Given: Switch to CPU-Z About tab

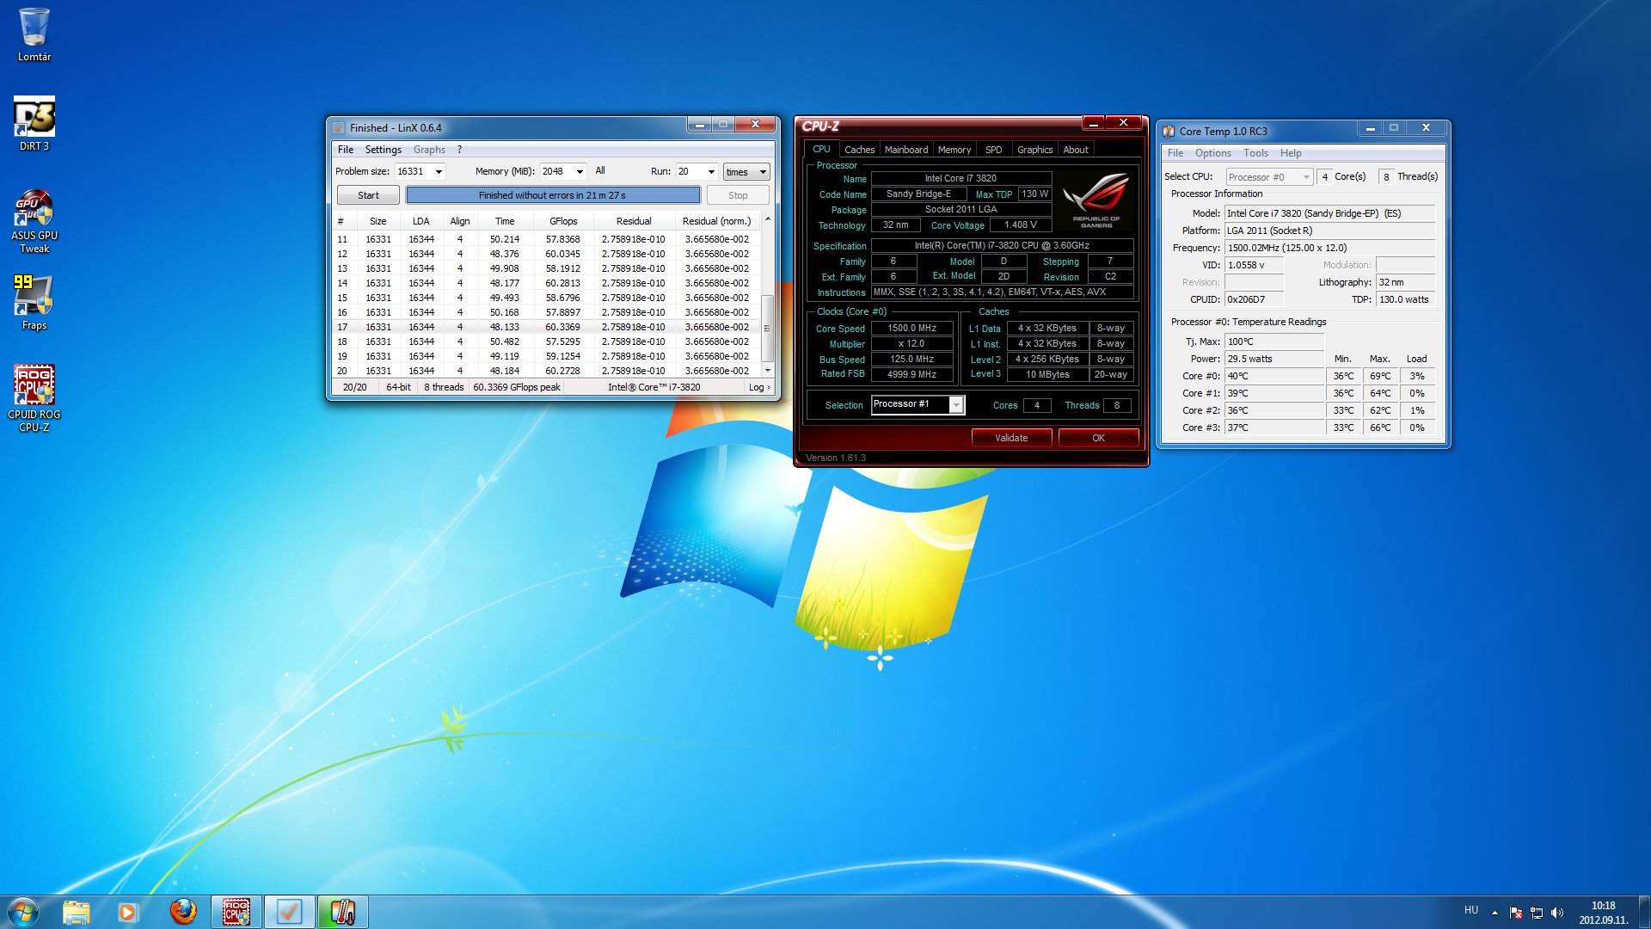Looking at the screenshot, I should [x=1076, y=150].
